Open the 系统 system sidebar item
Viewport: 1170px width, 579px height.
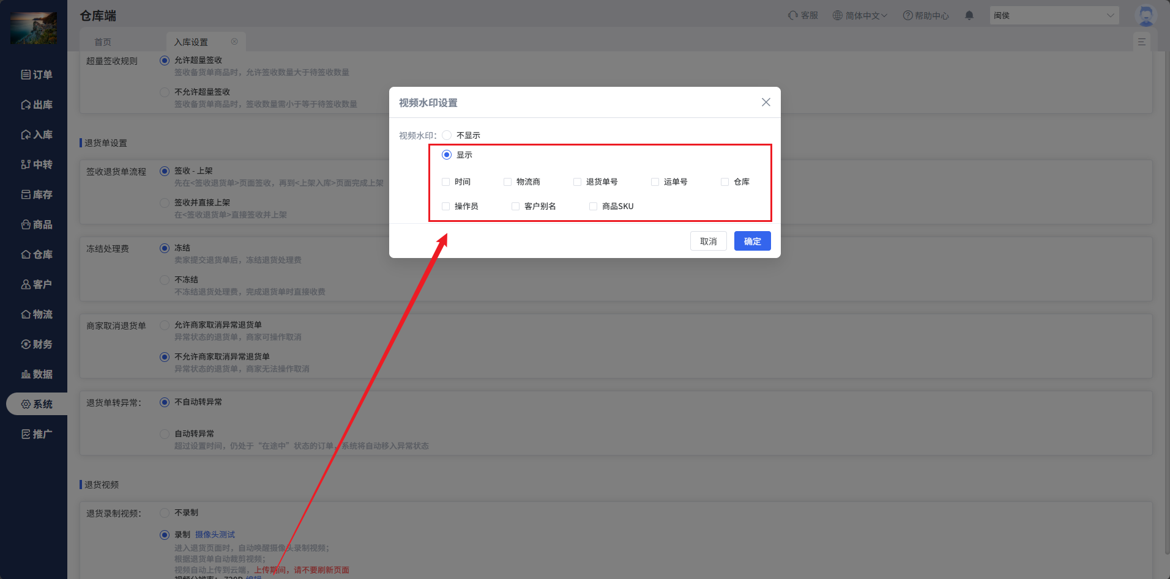(x=37, y=404)
